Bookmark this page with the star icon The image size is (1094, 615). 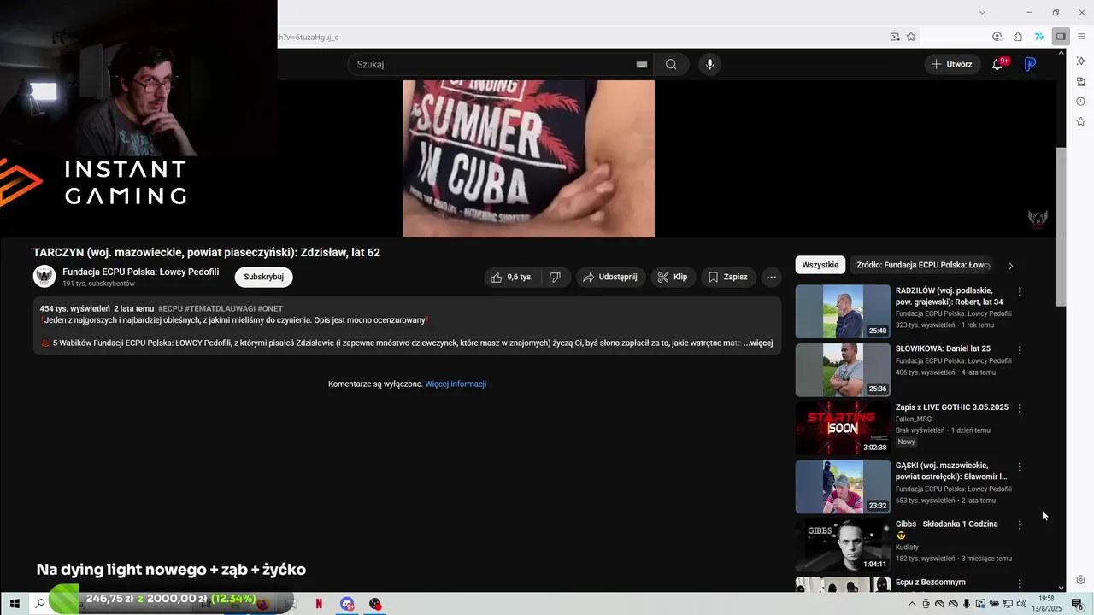tap(911, 37)
